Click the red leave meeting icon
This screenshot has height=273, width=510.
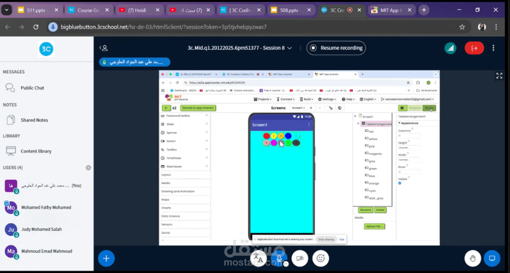click(474, 48)
